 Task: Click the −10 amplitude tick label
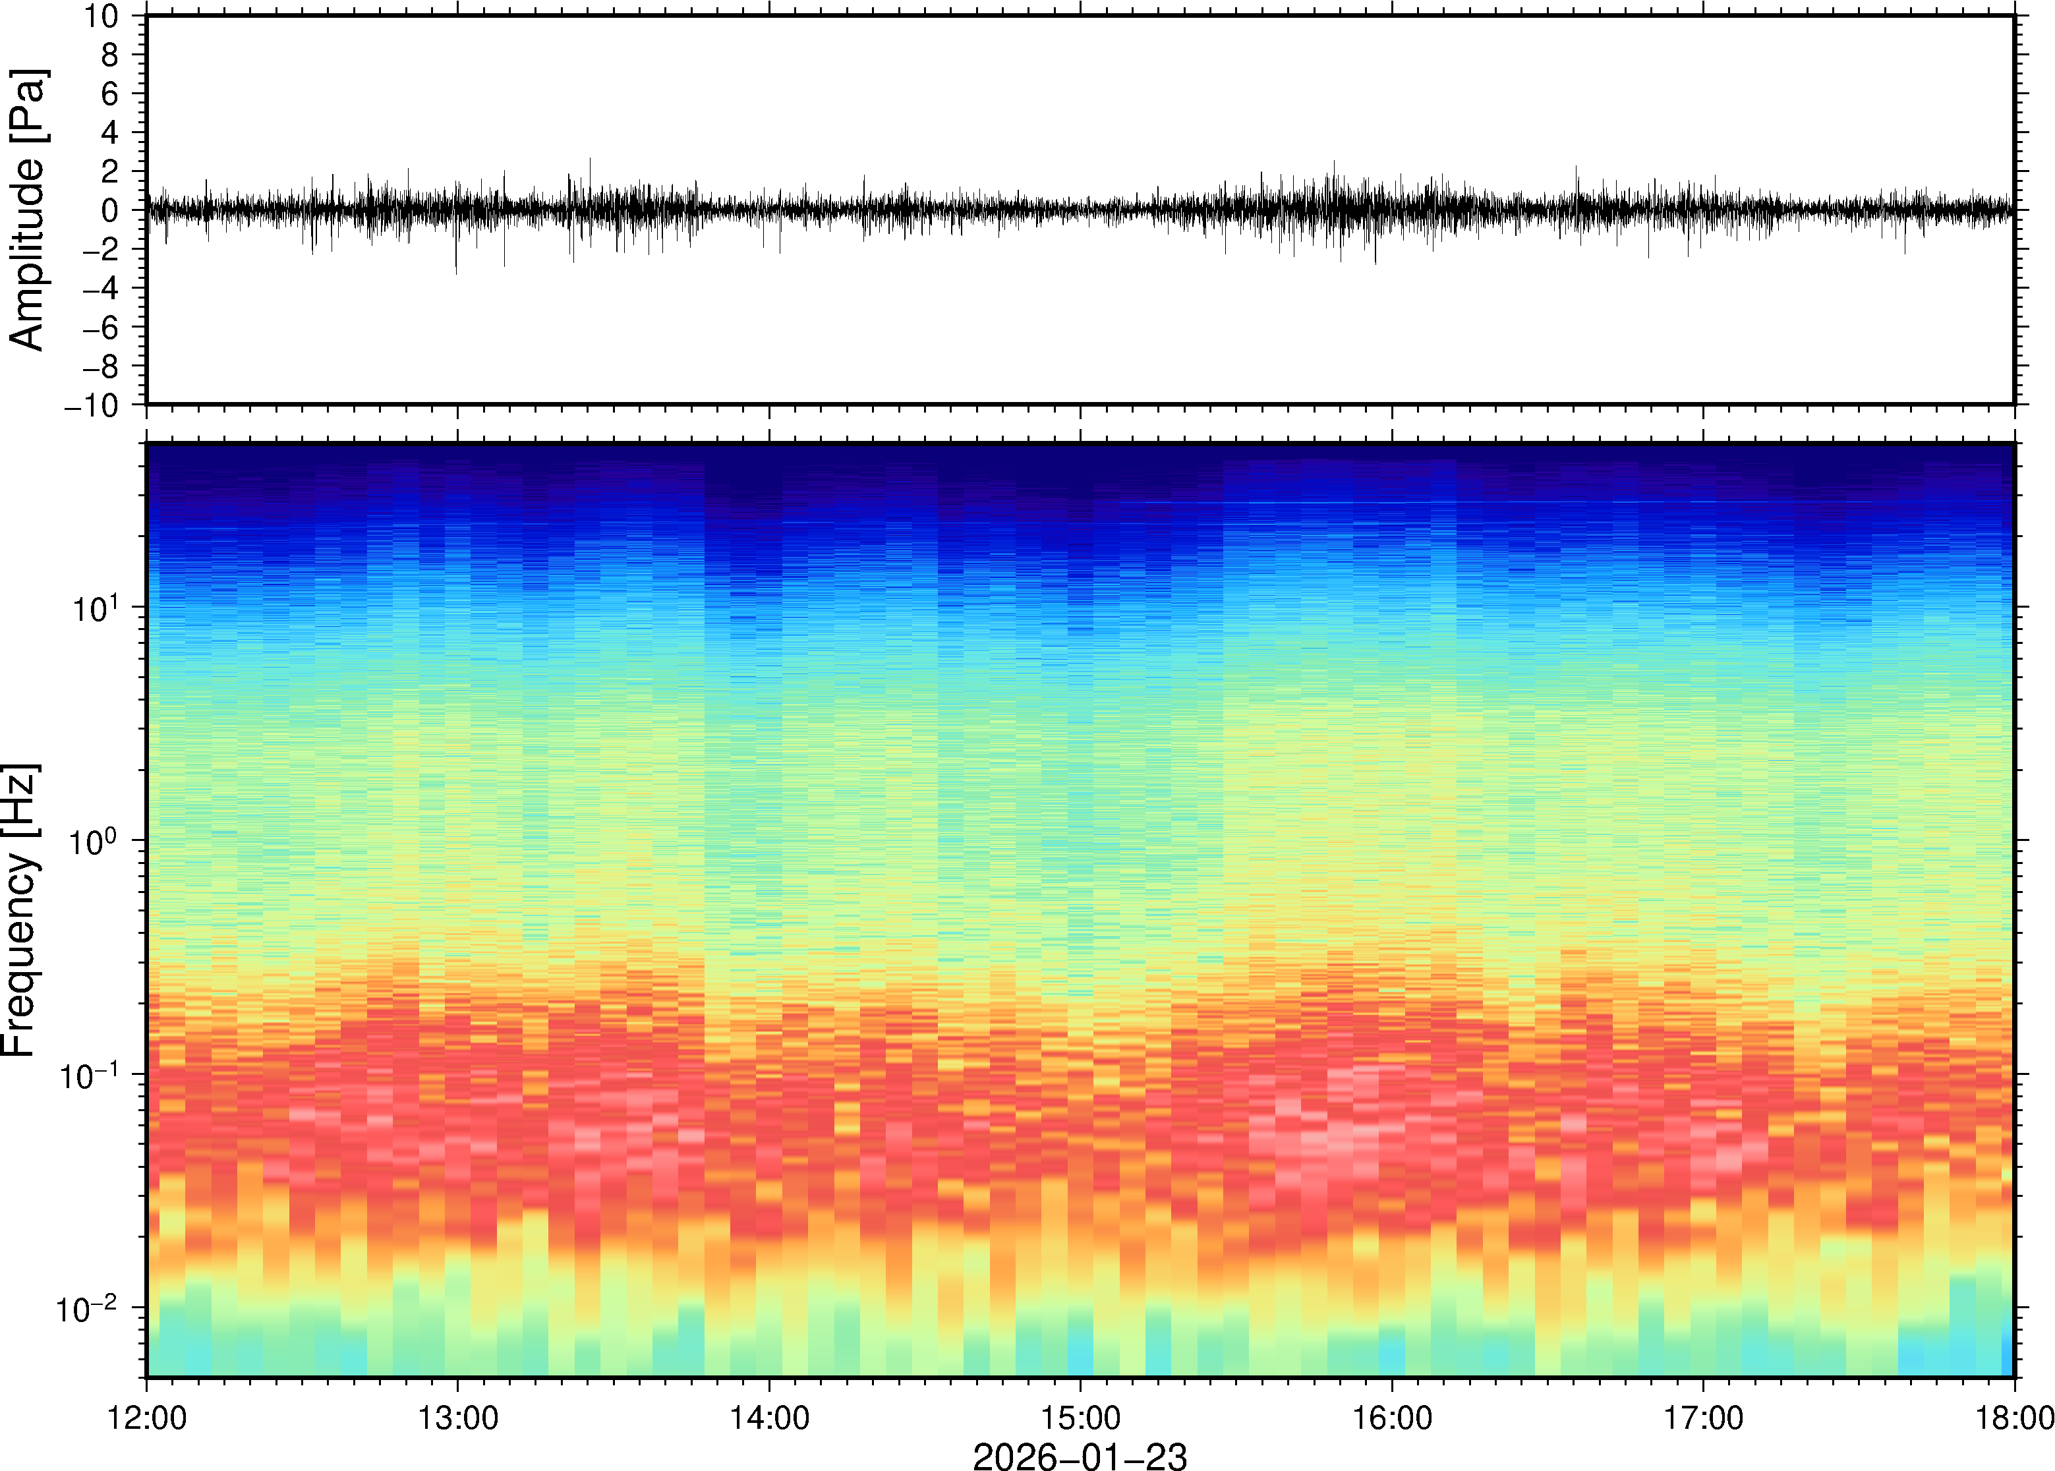coord(90,405)
